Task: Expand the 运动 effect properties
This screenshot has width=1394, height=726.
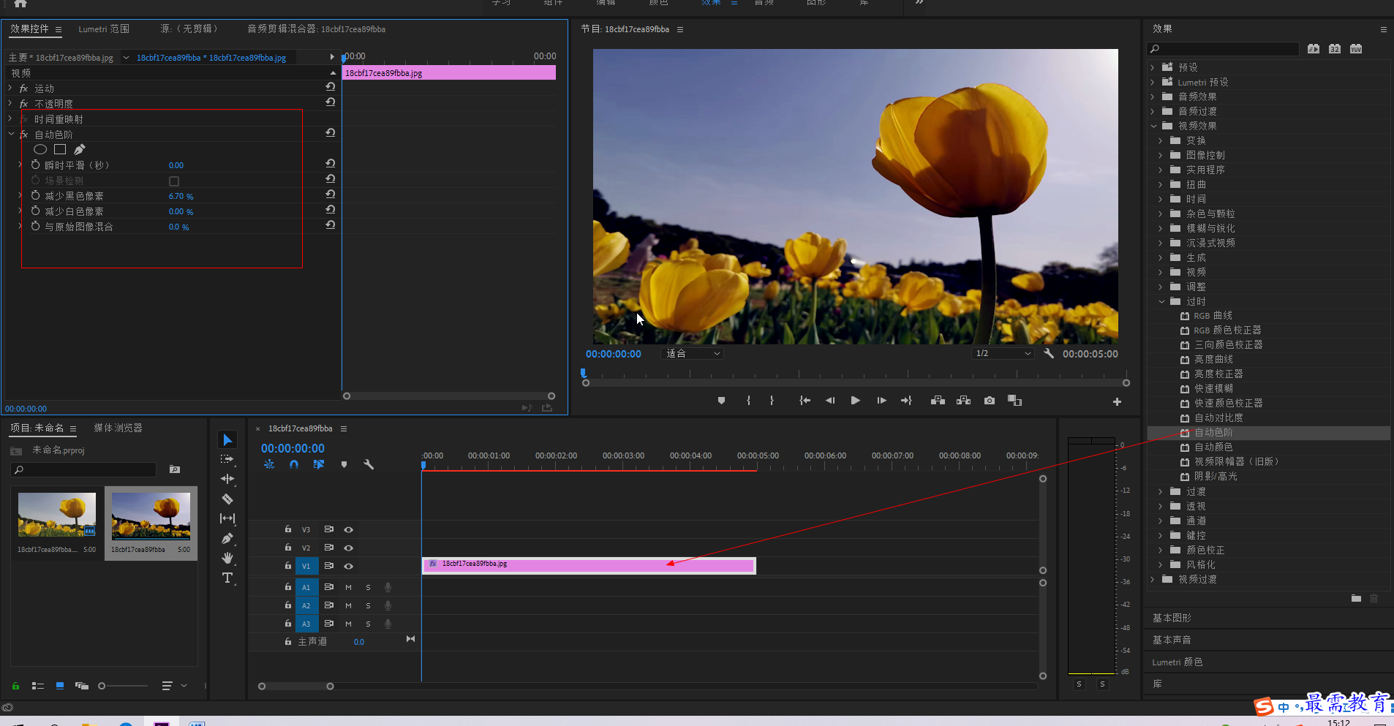Action: [10, 88]
